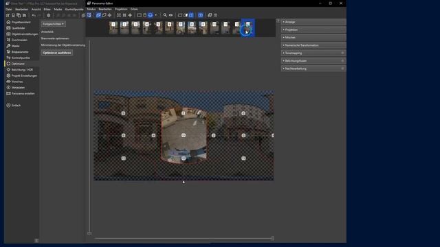Toggle Belichtungsfusion enable indicator
This screenshot has width=440, height=247.
pos(342,61)
